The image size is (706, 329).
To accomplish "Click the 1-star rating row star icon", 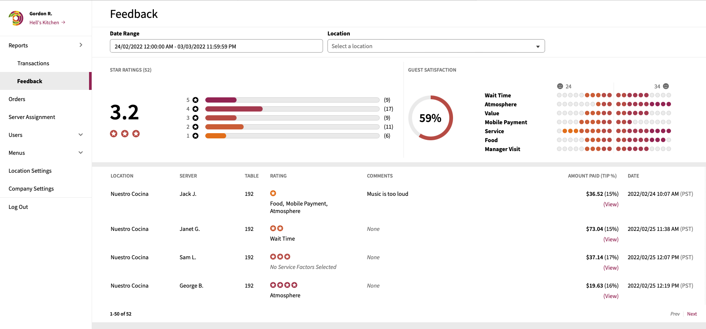I will click(x=196, y=136).
